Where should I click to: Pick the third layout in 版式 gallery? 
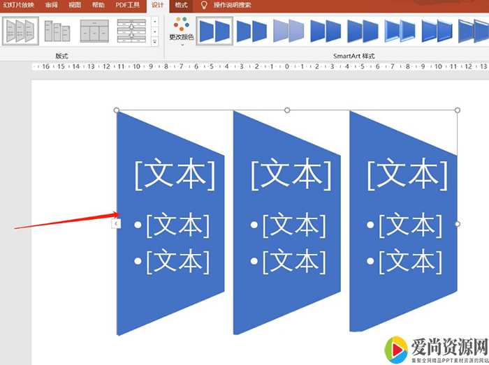click(94, 31)
